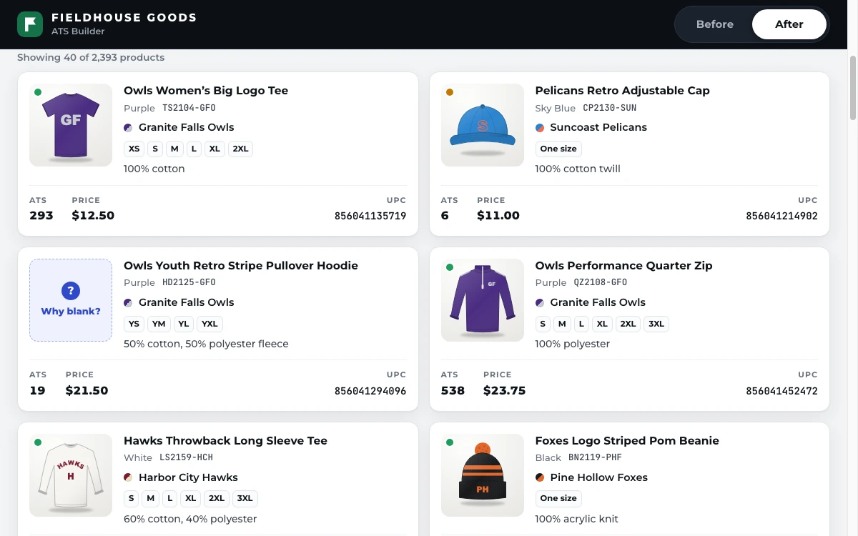
Task: Click UPC 856041214902
Action: (x=781, y=216)
